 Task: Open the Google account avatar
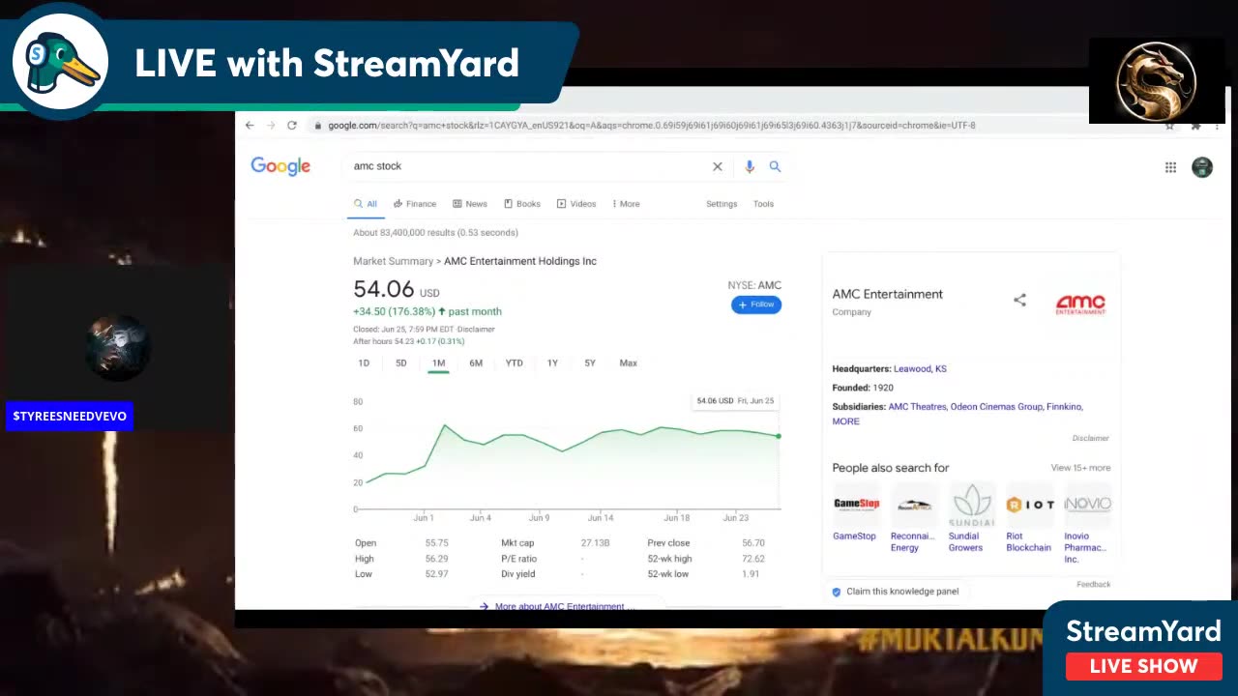pos(1202,167)
